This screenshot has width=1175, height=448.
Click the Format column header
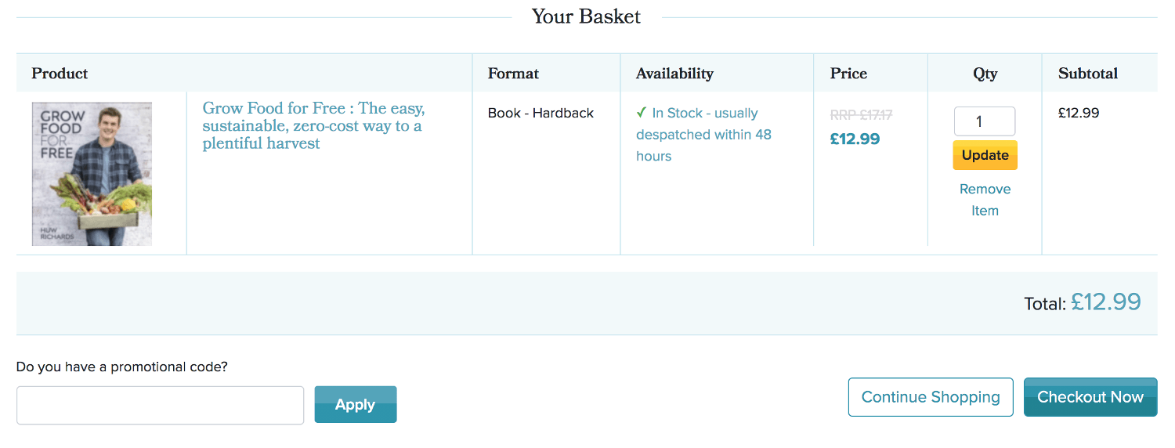(513, 74)
